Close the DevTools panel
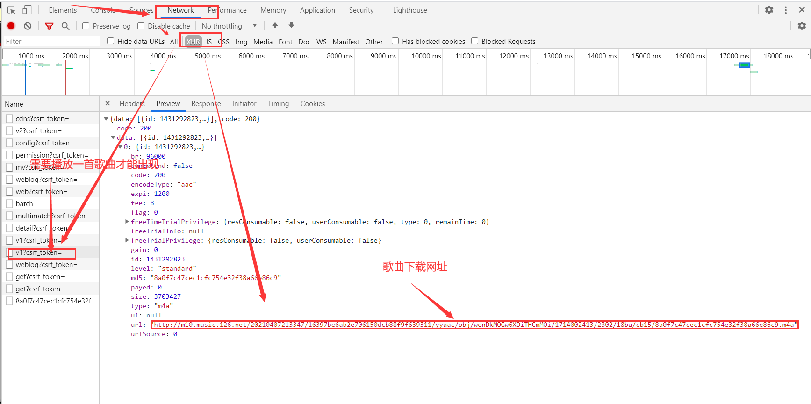The height and width of the screenshot is (404, 811). [802, 10]
